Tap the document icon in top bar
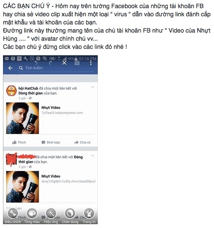This screenshot has width=214, height=228. [x=77, y=63]
